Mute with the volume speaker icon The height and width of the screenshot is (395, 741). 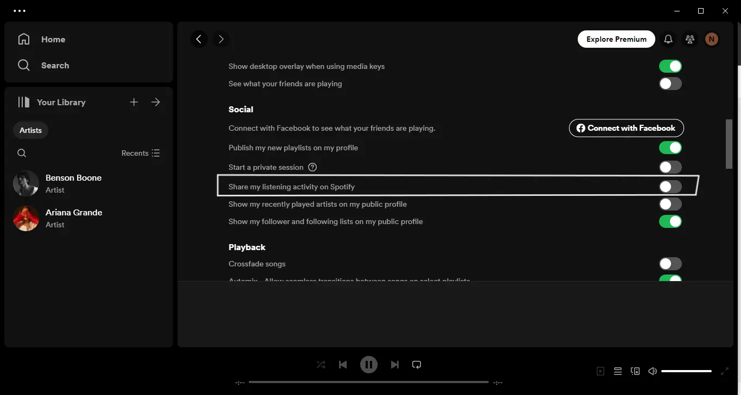click(x=653, y=371)
